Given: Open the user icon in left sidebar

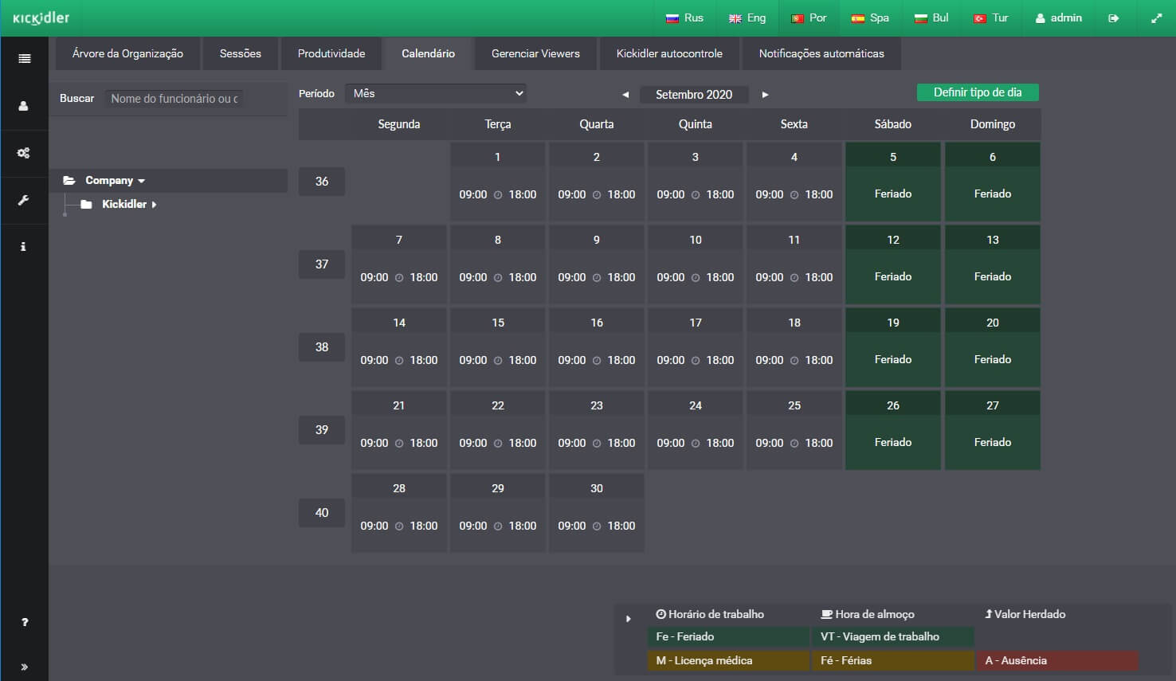Looking at the screenshot, I should [24, 106].
